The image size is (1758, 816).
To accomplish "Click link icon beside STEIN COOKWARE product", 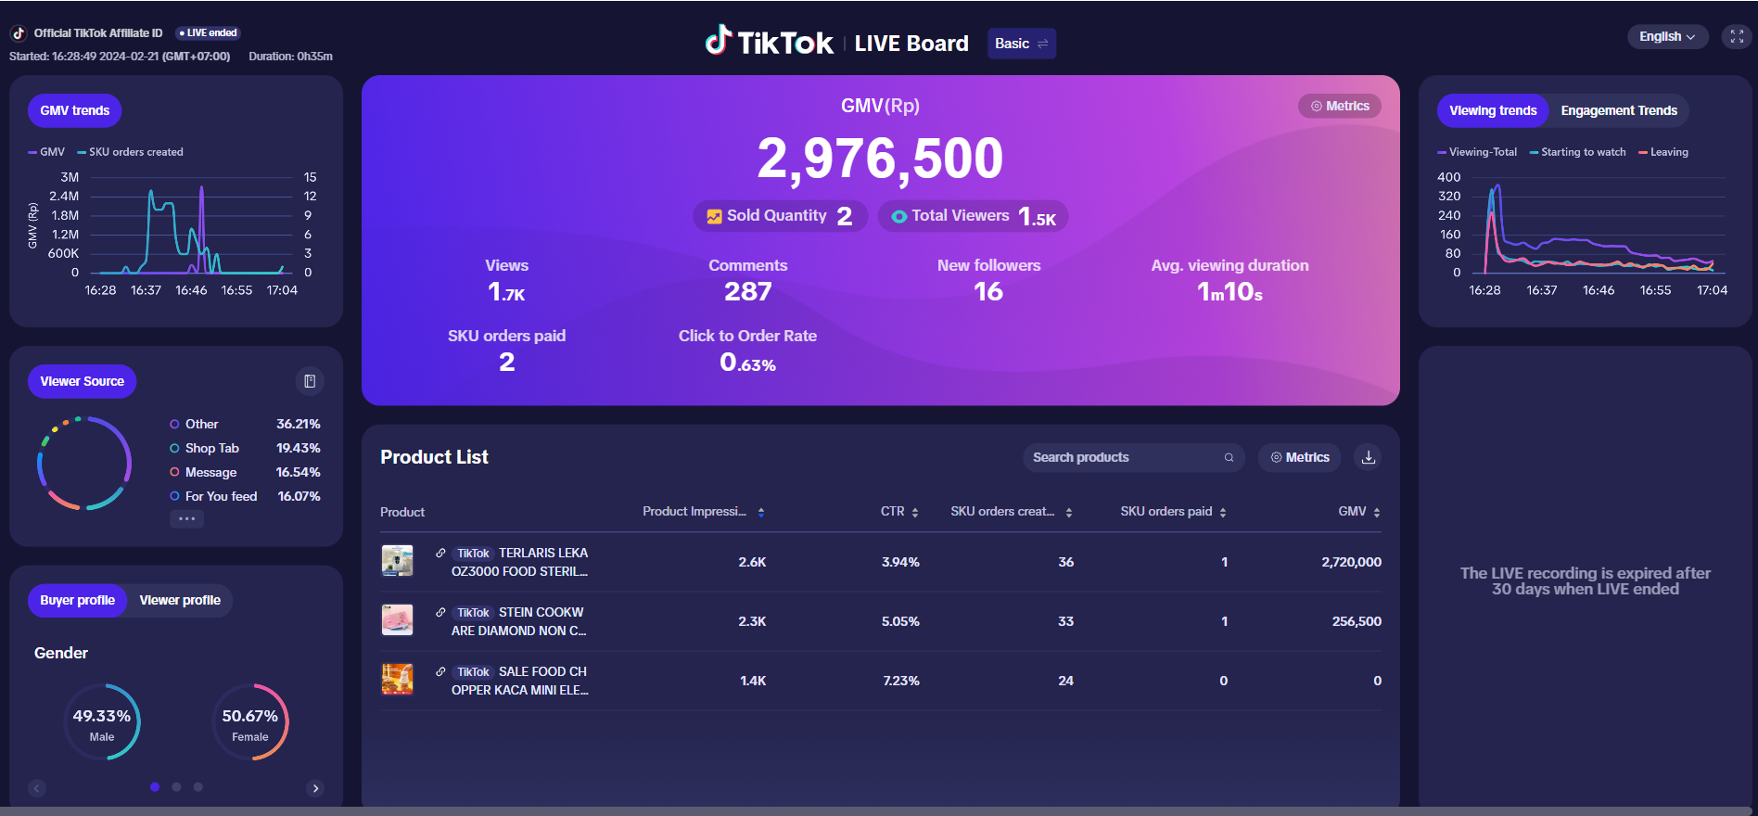I will click(x=440, y=612).
